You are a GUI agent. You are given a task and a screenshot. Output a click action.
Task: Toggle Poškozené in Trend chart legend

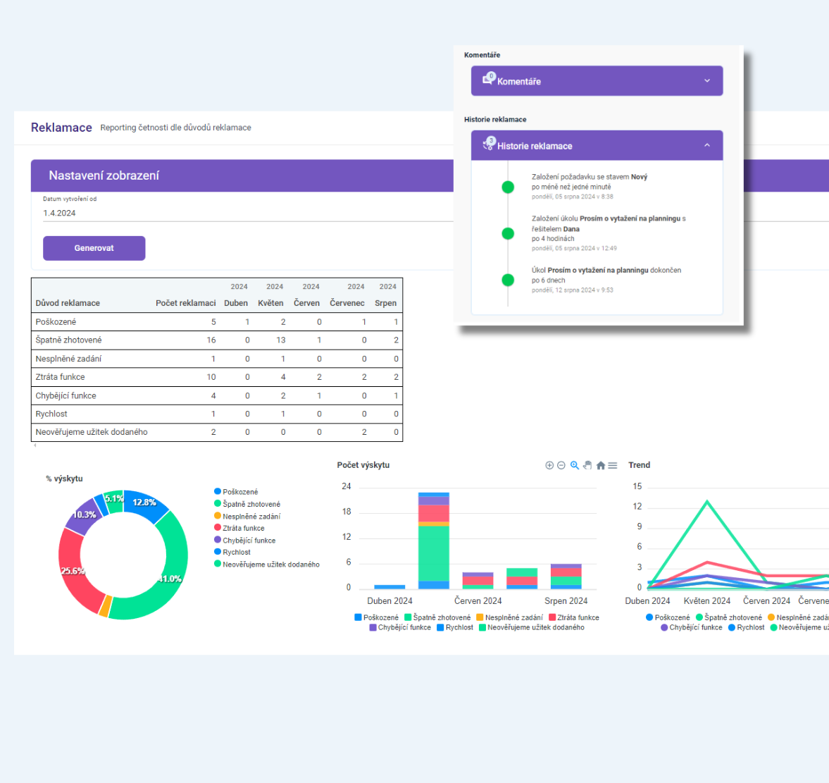pos(668,617)
